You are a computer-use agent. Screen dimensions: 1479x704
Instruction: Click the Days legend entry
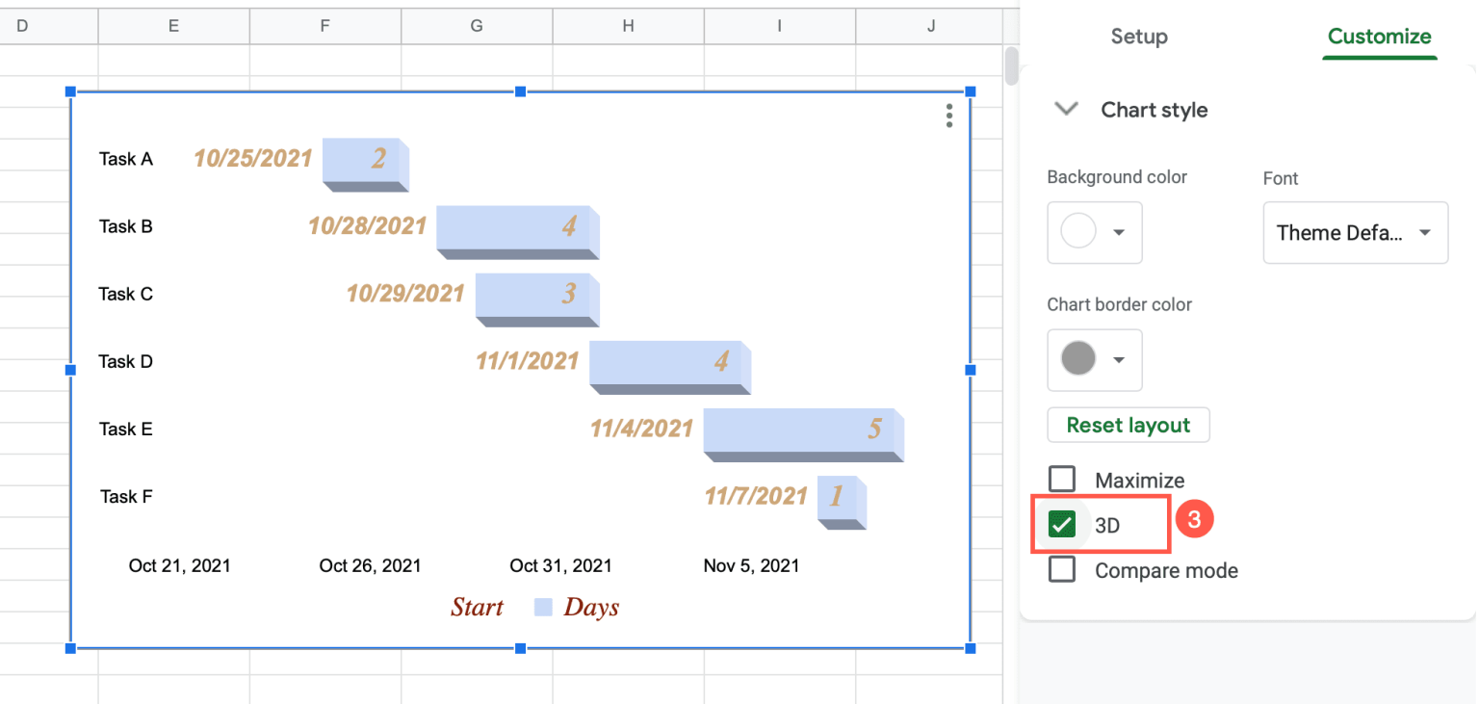[591, 607]
